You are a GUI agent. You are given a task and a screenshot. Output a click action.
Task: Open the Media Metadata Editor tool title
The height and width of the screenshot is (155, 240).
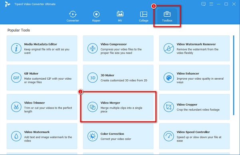pyautogui.click(x=40, y=44)
